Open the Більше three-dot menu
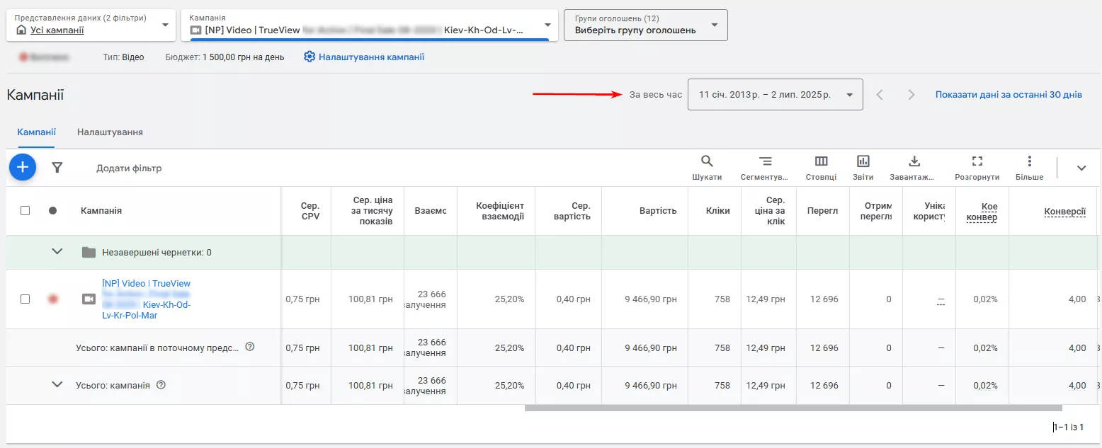The image size is (1102, 448). click(x=1029, y=161)
